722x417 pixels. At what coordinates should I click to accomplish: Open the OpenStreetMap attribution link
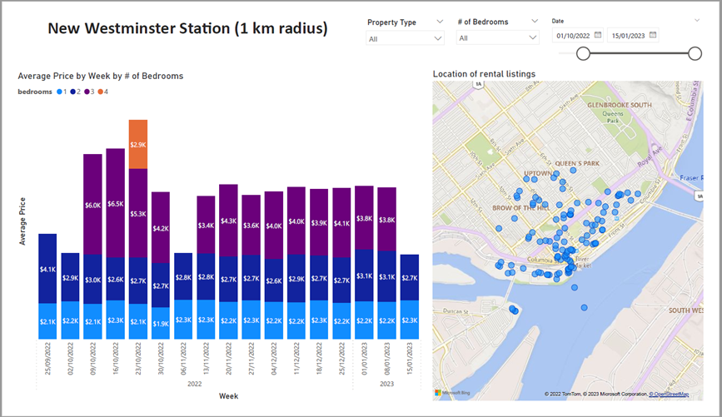pos(669,394)
